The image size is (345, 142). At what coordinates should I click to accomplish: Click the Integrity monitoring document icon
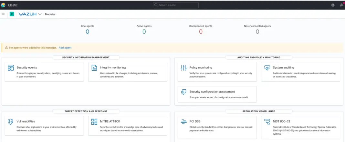[x=94, y=68]
